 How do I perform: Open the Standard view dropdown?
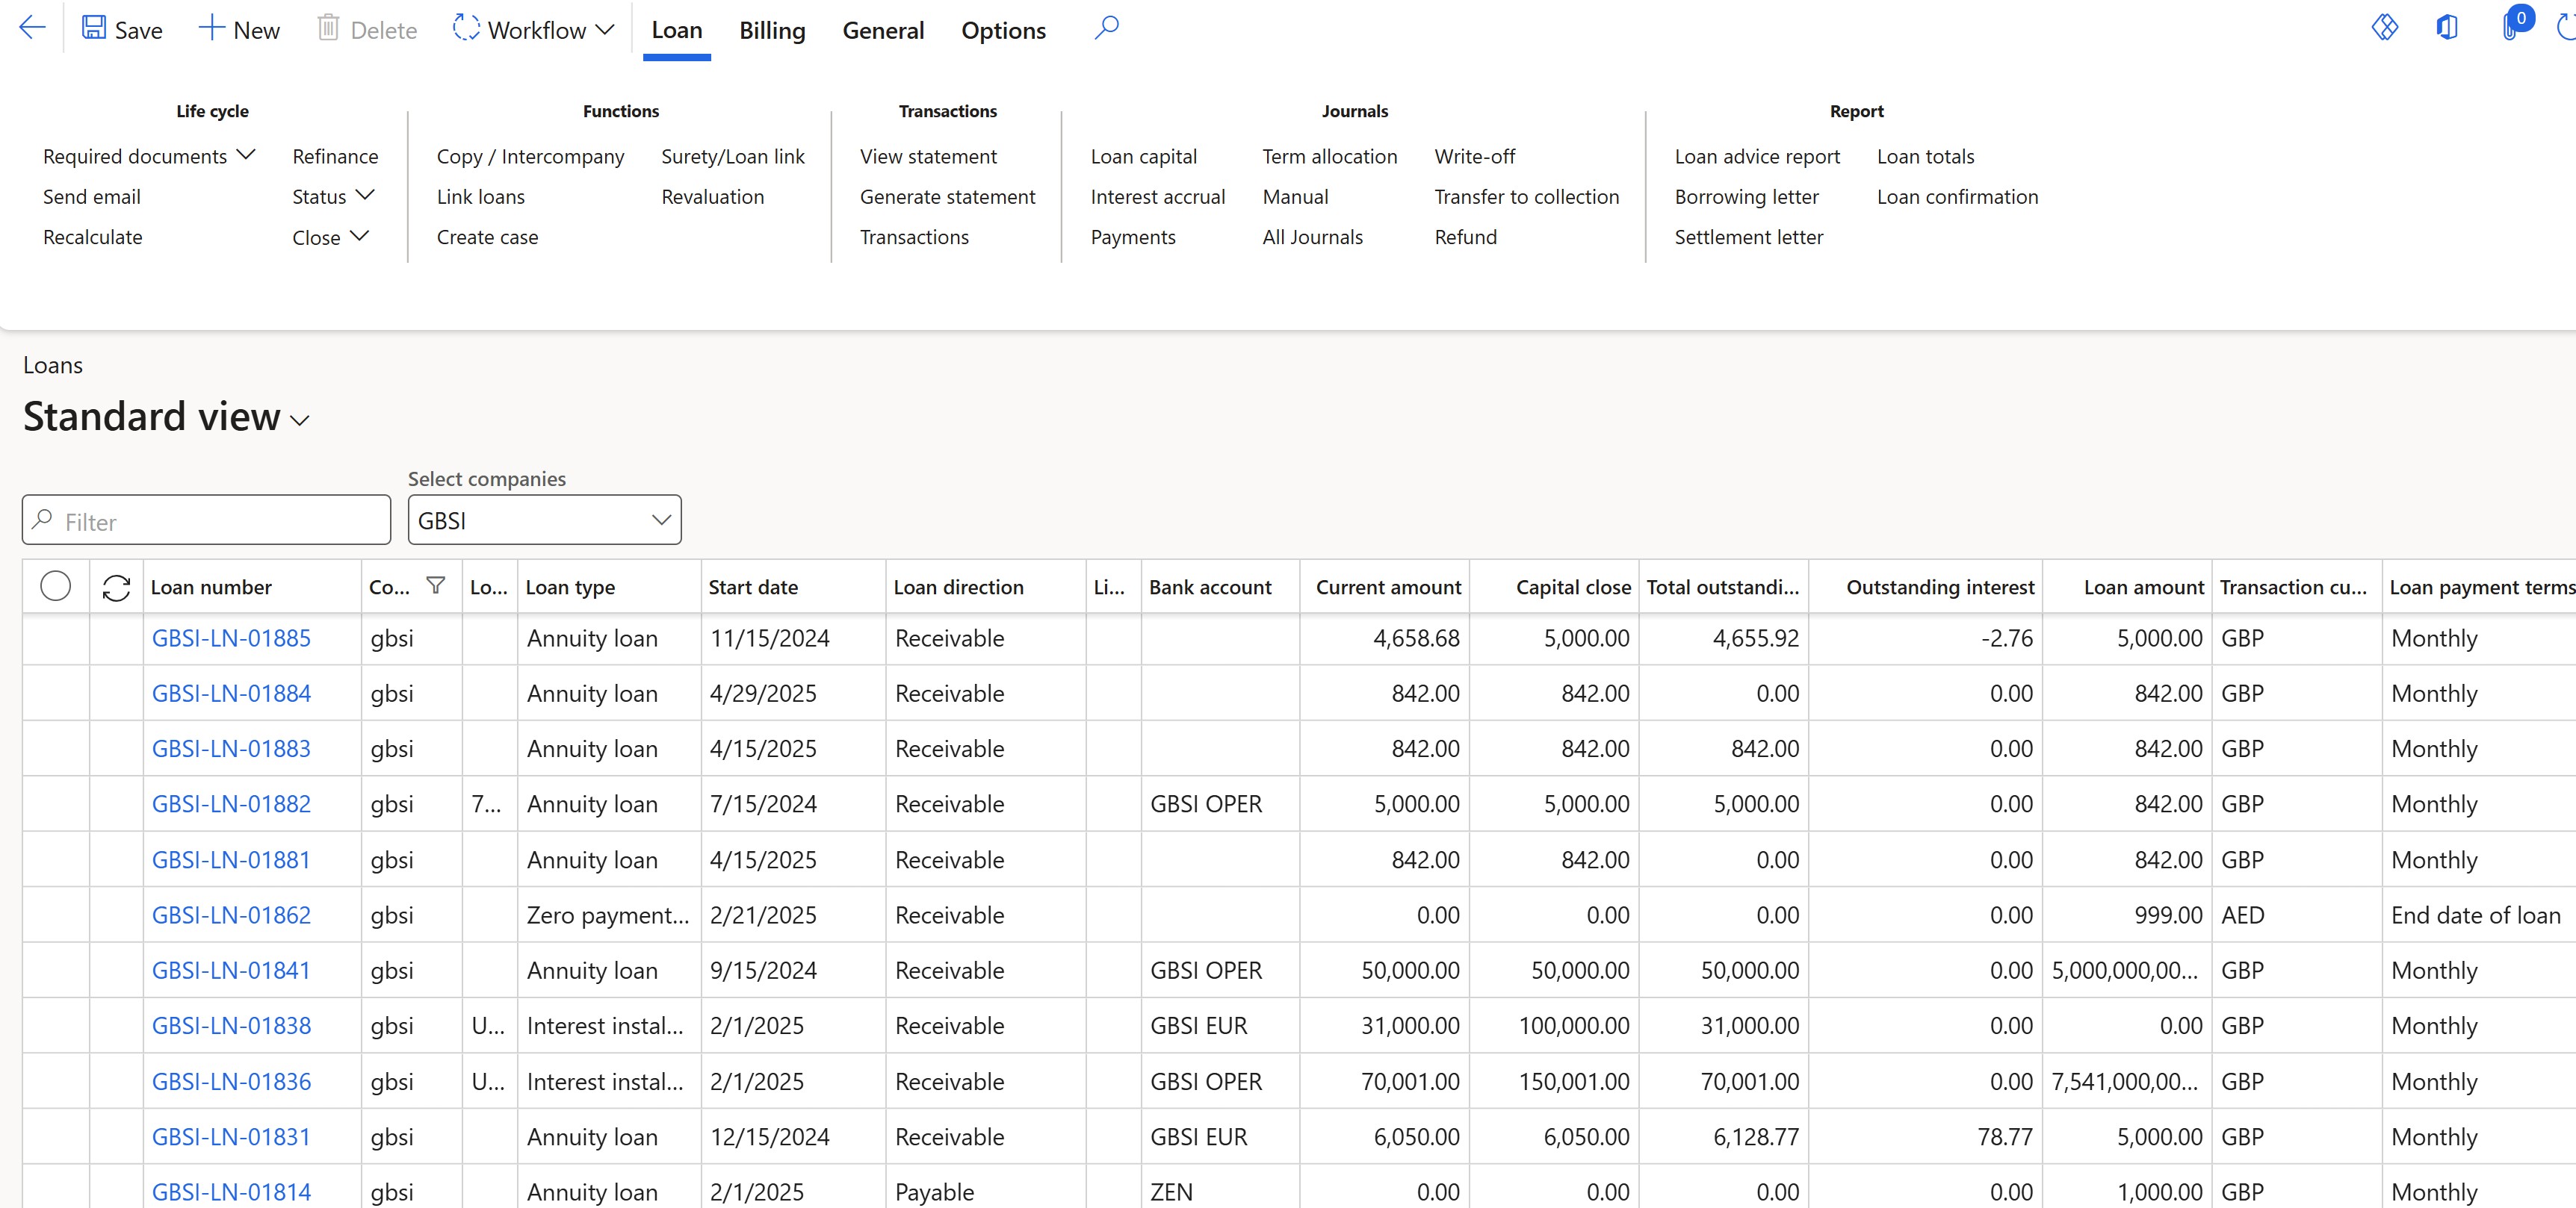299,420
